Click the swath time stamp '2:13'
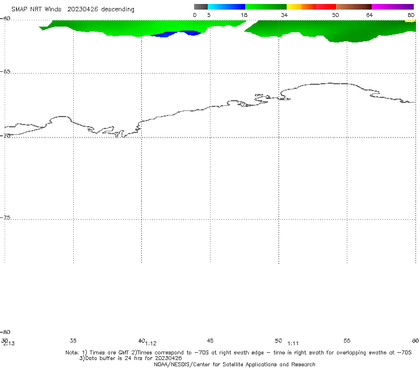The width and height of the screenshot is (420, 368). coord(9,344)
